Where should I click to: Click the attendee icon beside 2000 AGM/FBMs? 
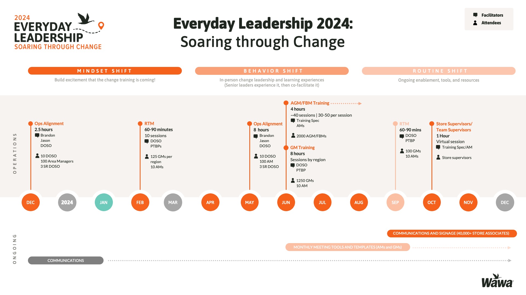tap(293, 135)
